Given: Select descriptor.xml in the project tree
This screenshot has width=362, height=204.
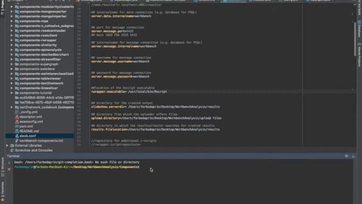Looking at the screenshot, I should point(31,117).
